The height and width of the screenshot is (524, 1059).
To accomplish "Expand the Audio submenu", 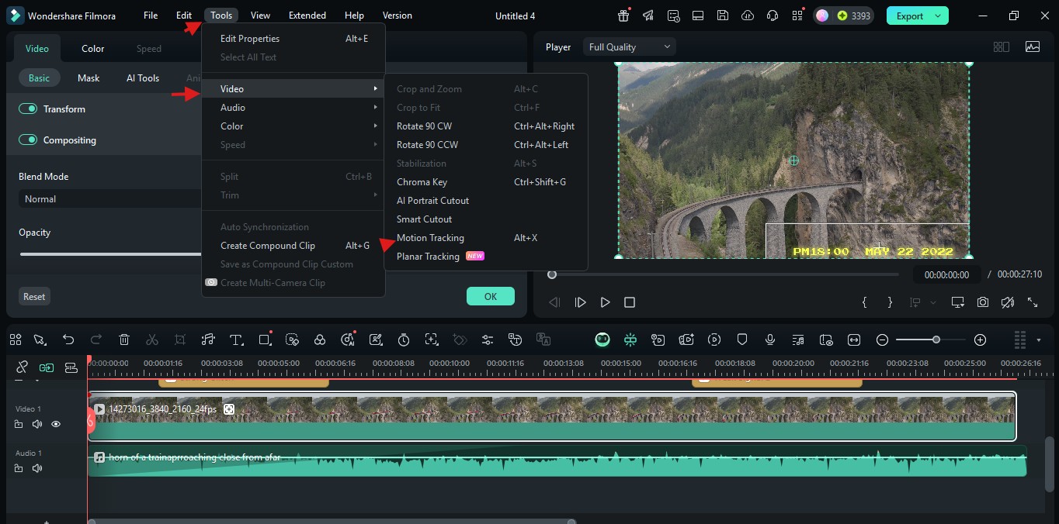I will [x=293, y=108].
